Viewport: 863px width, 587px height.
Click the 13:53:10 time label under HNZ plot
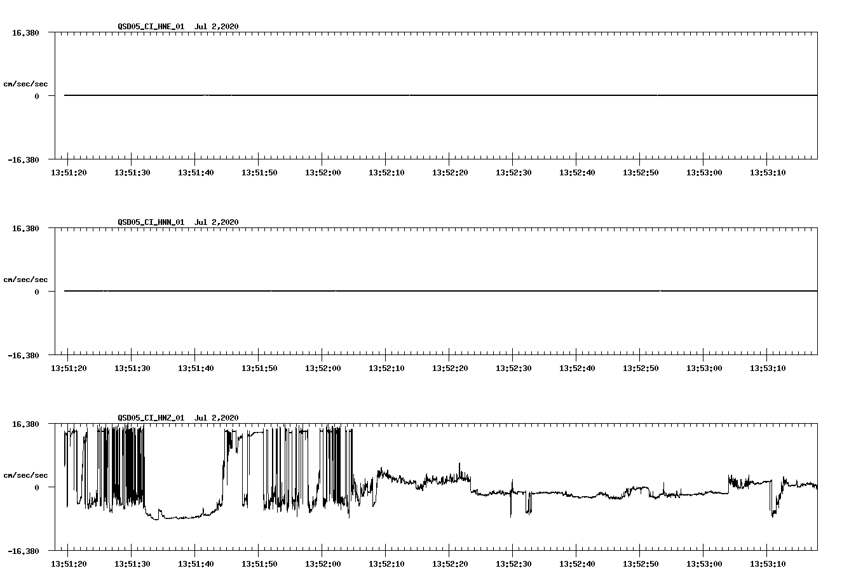coord(768,564)
